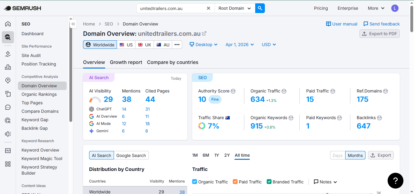The width and height of the screenshot is (414, 194).
Task: Open the map pin Local icon in left rail
Action: pyautogui.click(x=8, y=80)
